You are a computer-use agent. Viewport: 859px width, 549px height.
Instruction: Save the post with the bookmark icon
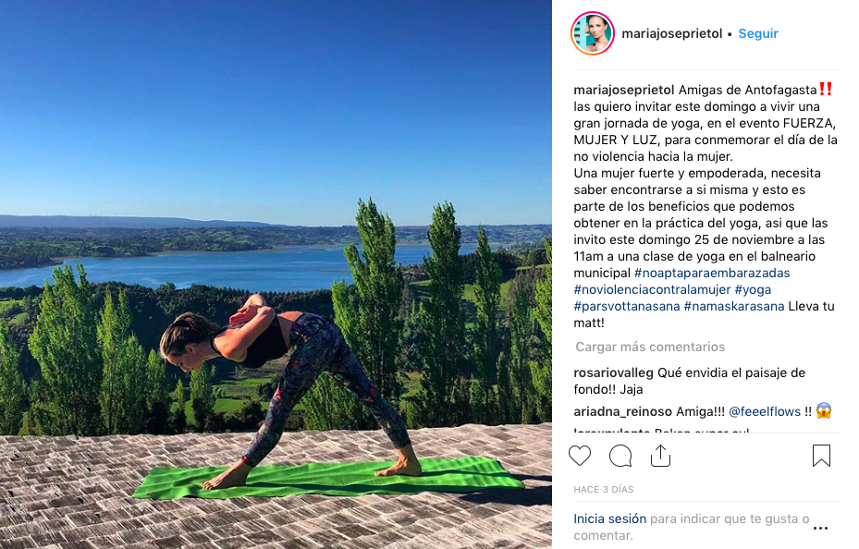click(x=821, y=456)
